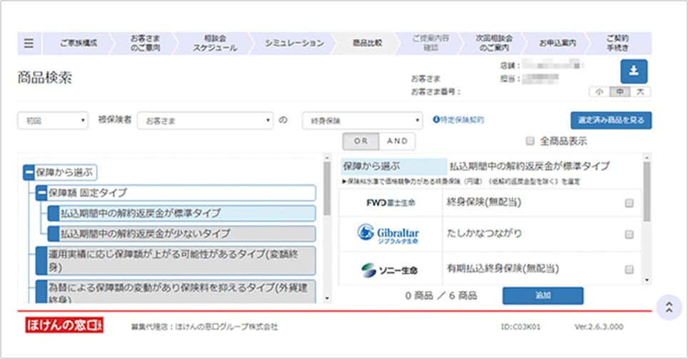Click the scroll-to-top double chevron icon
This screenshot has width=688, height=359.
click(x=668, y=307)
